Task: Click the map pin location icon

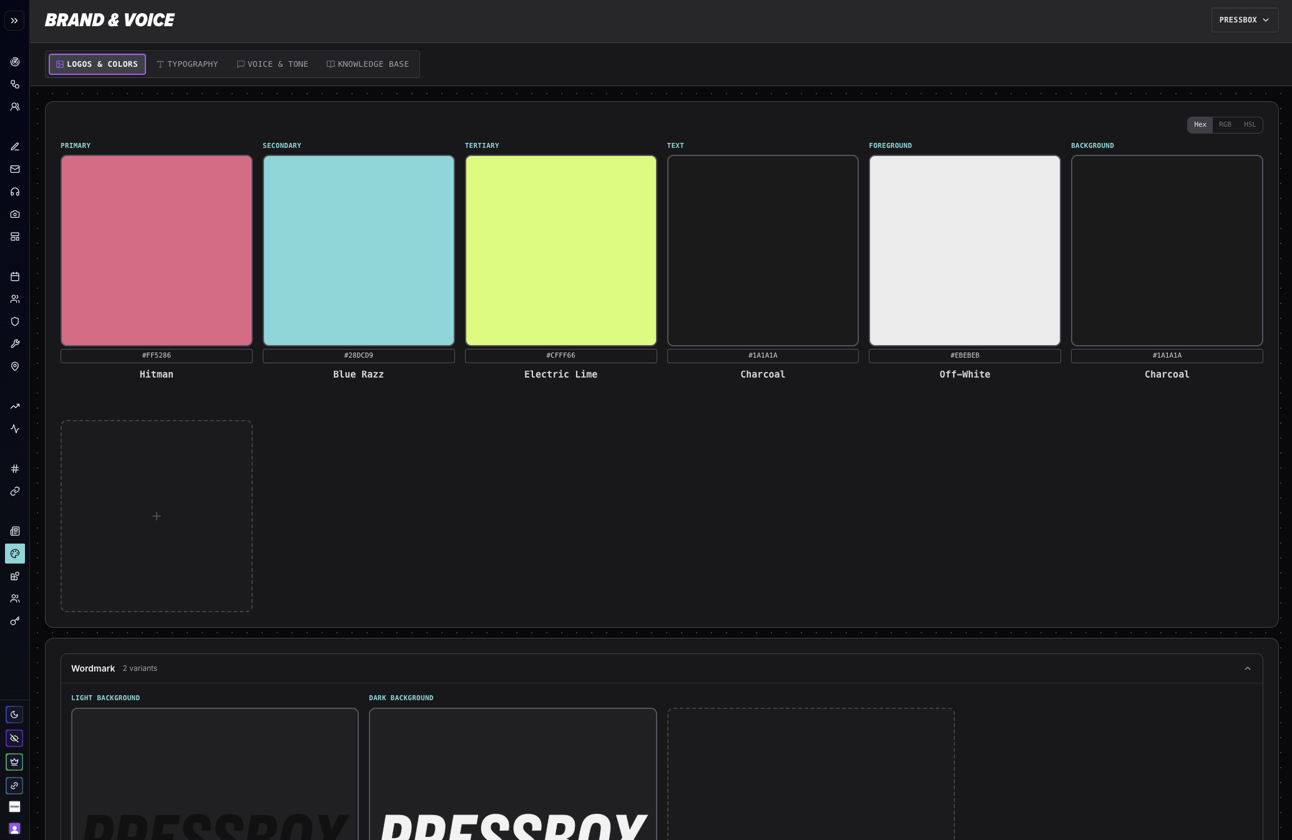Action: tap(15, 366)
